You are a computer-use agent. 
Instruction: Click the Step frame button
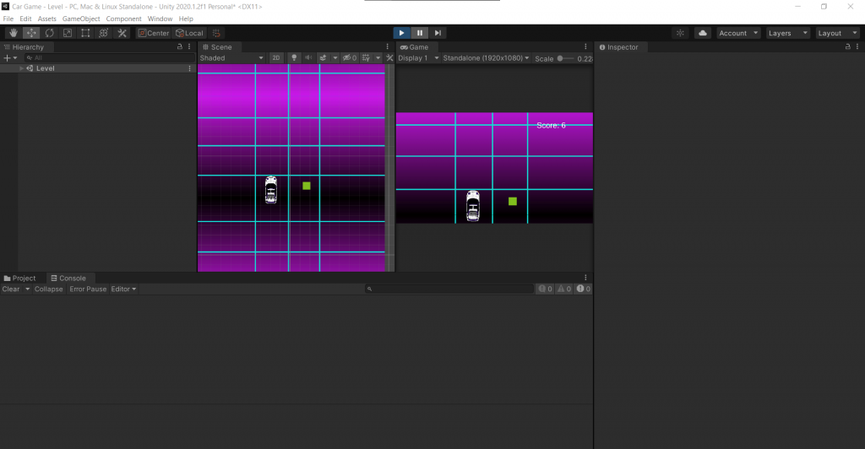point(438,33)
